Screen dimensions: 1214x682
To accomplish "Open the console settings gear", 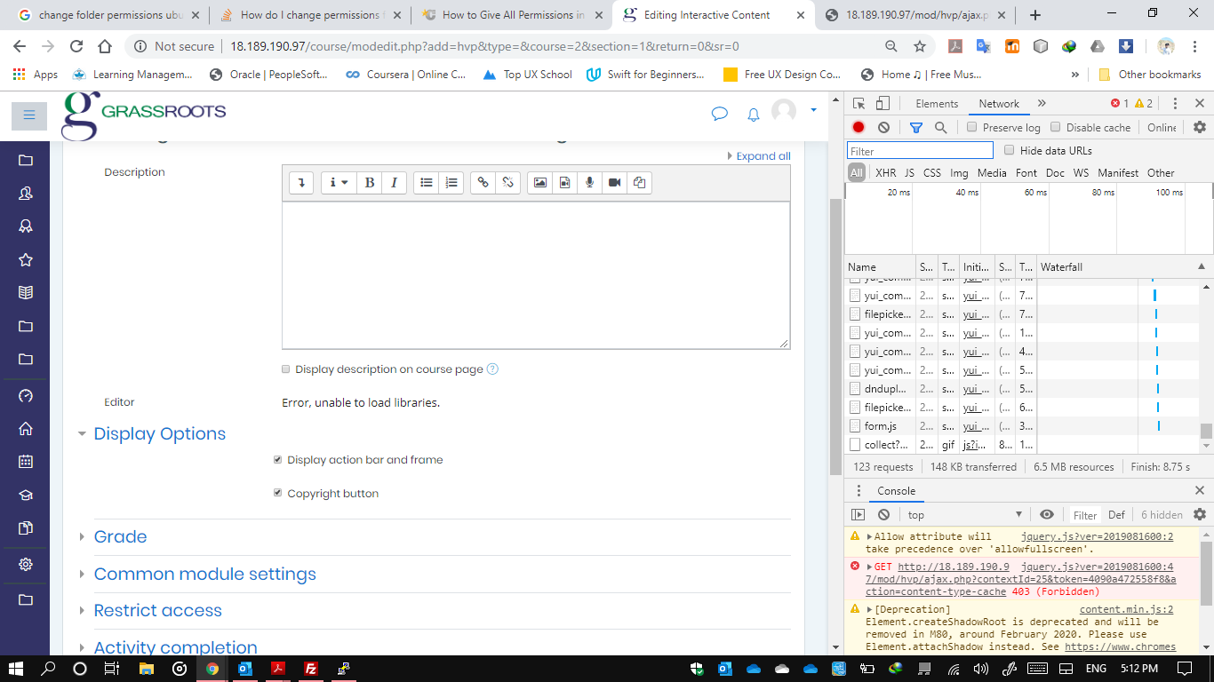I will 1200,515.
